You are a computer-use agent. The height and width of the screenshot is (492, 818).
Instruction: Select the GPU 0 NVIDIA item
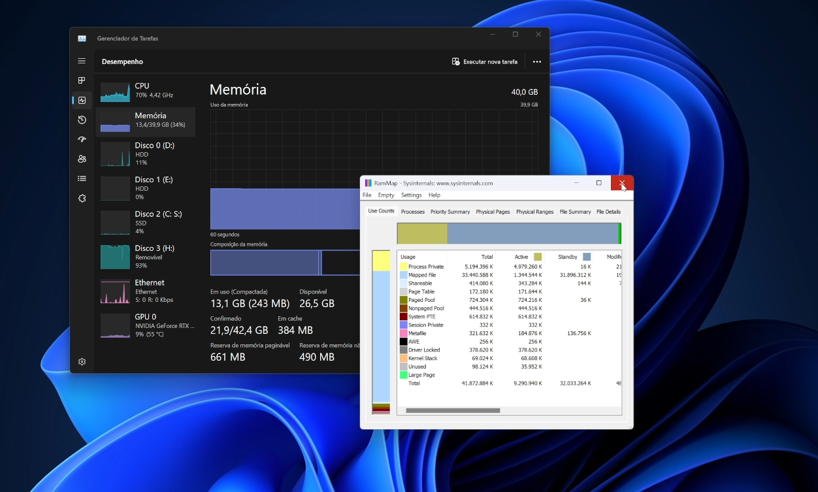point(145,325)
